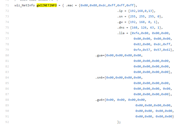Click the 0x80 value on line 76
Screen dimensions: 176x126
pyautogui.click(x=145, y=33)
